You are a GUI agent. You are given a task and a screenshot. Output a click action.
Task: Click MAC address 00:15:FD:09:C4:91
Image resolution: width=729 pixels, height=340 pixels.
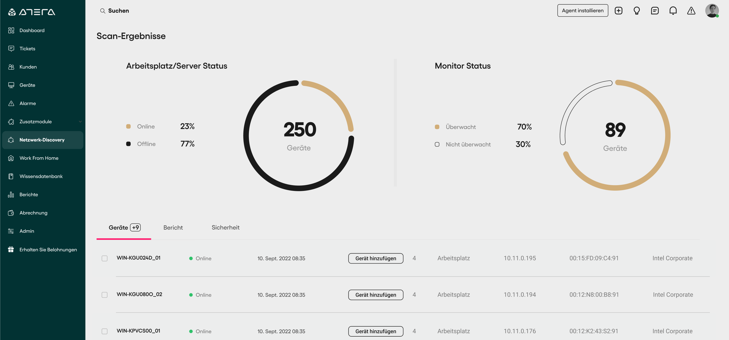(x=594, y=258)
